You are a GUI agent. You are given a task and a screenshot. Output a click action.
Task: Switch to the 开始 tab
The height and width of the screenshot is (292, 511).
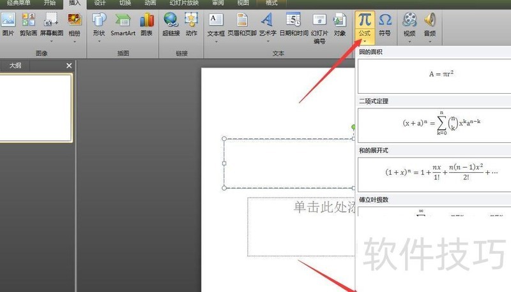pyautogui.click(x=50, y=3)
